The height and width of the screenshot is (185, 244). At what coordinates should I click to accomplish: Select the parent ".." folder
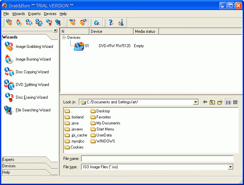(69, 111)
